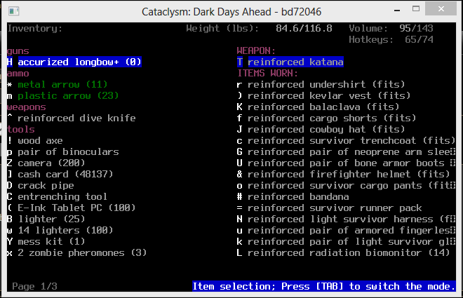Click the guns category header
Screen dimensions: 463x298
coord(18,51)
